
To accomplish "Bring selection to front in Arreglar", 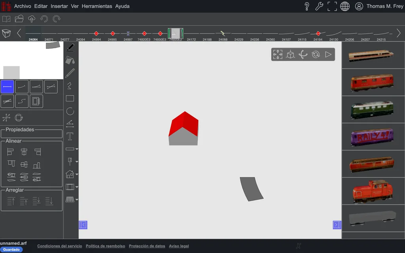I will pyautogui.click(x=11, y=201).
